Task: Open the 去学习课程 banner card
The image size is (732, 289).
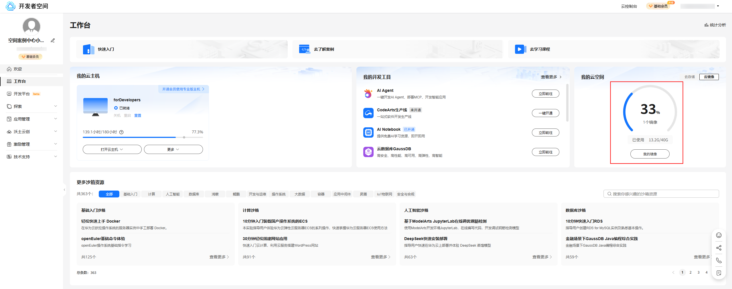Action: [x=614, y=49]
